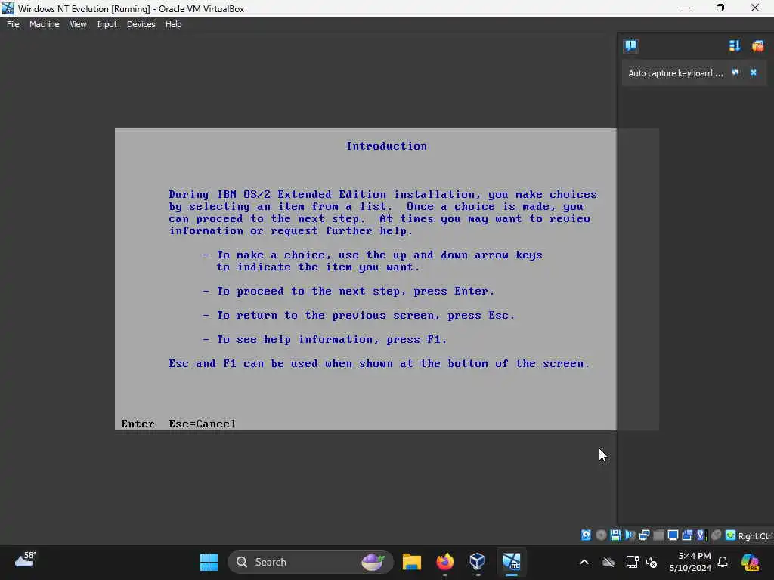Click the virtualization V status icon
The width and height of the screenshot is (774, 580).
tap(701, 535)
